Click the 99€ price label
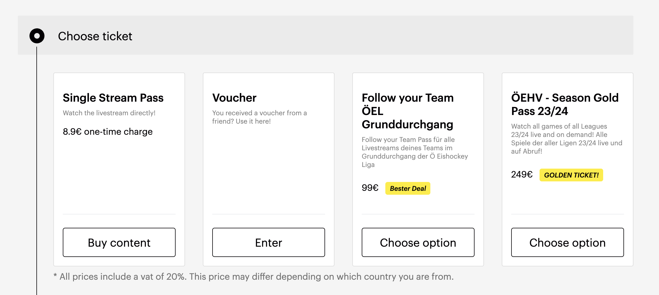659x295 pixels. 370,188
